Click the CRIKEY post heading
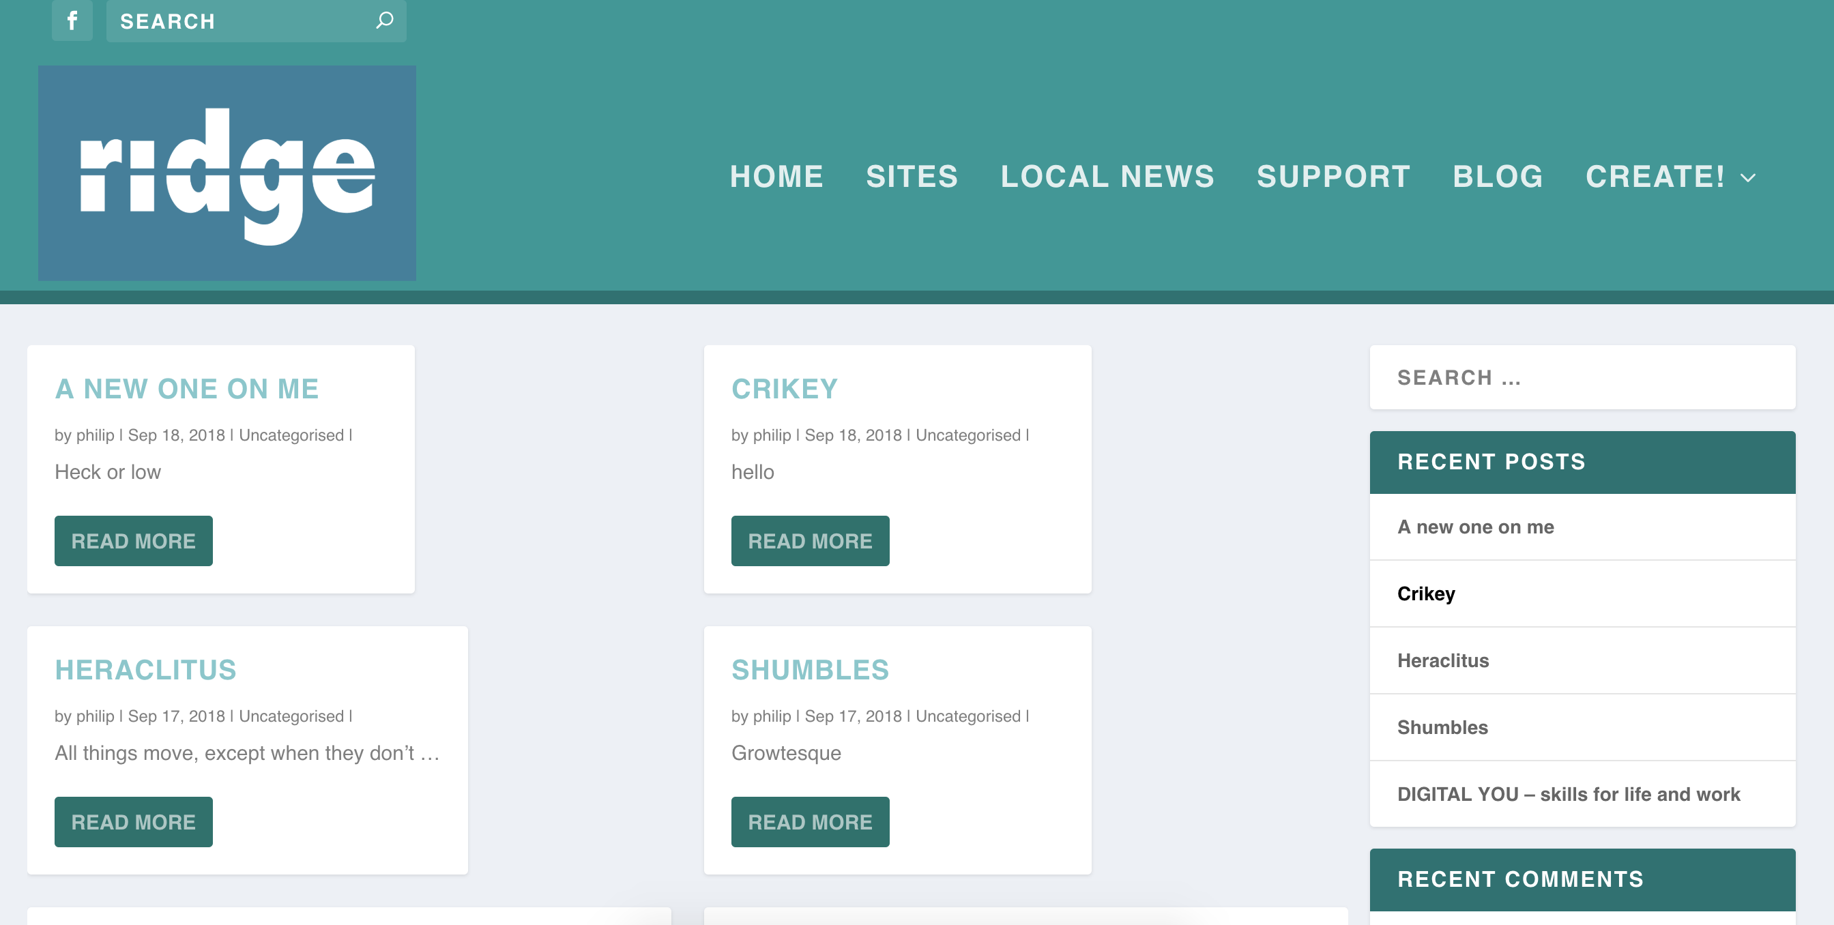The width and height of the screenshot is (1834, 925). (x=784, y=389)
